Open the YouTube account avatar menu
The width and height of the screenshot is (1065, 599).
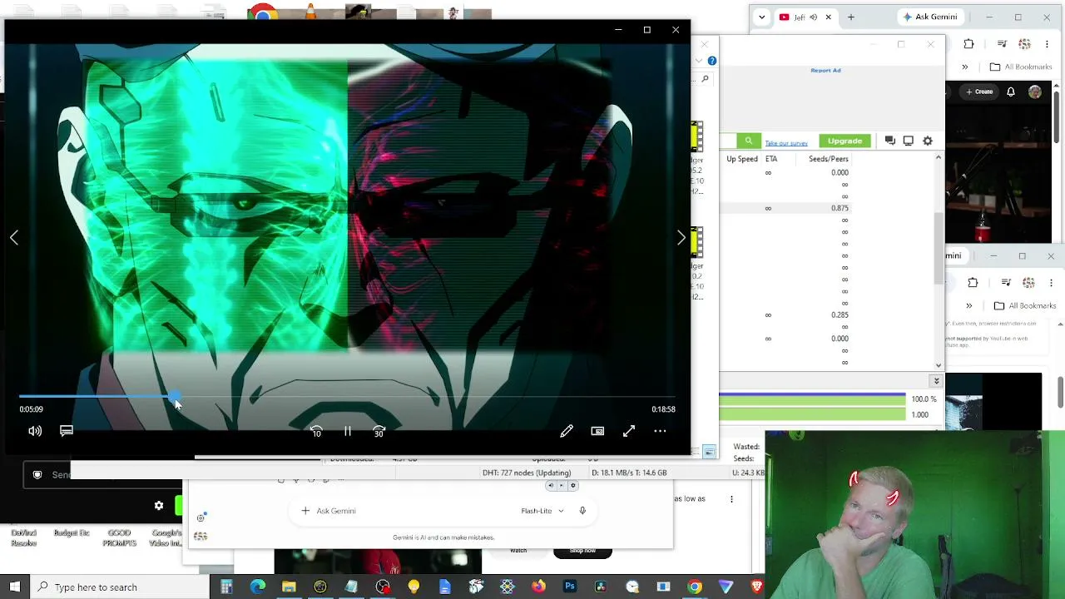click(x=1035, y=92)
